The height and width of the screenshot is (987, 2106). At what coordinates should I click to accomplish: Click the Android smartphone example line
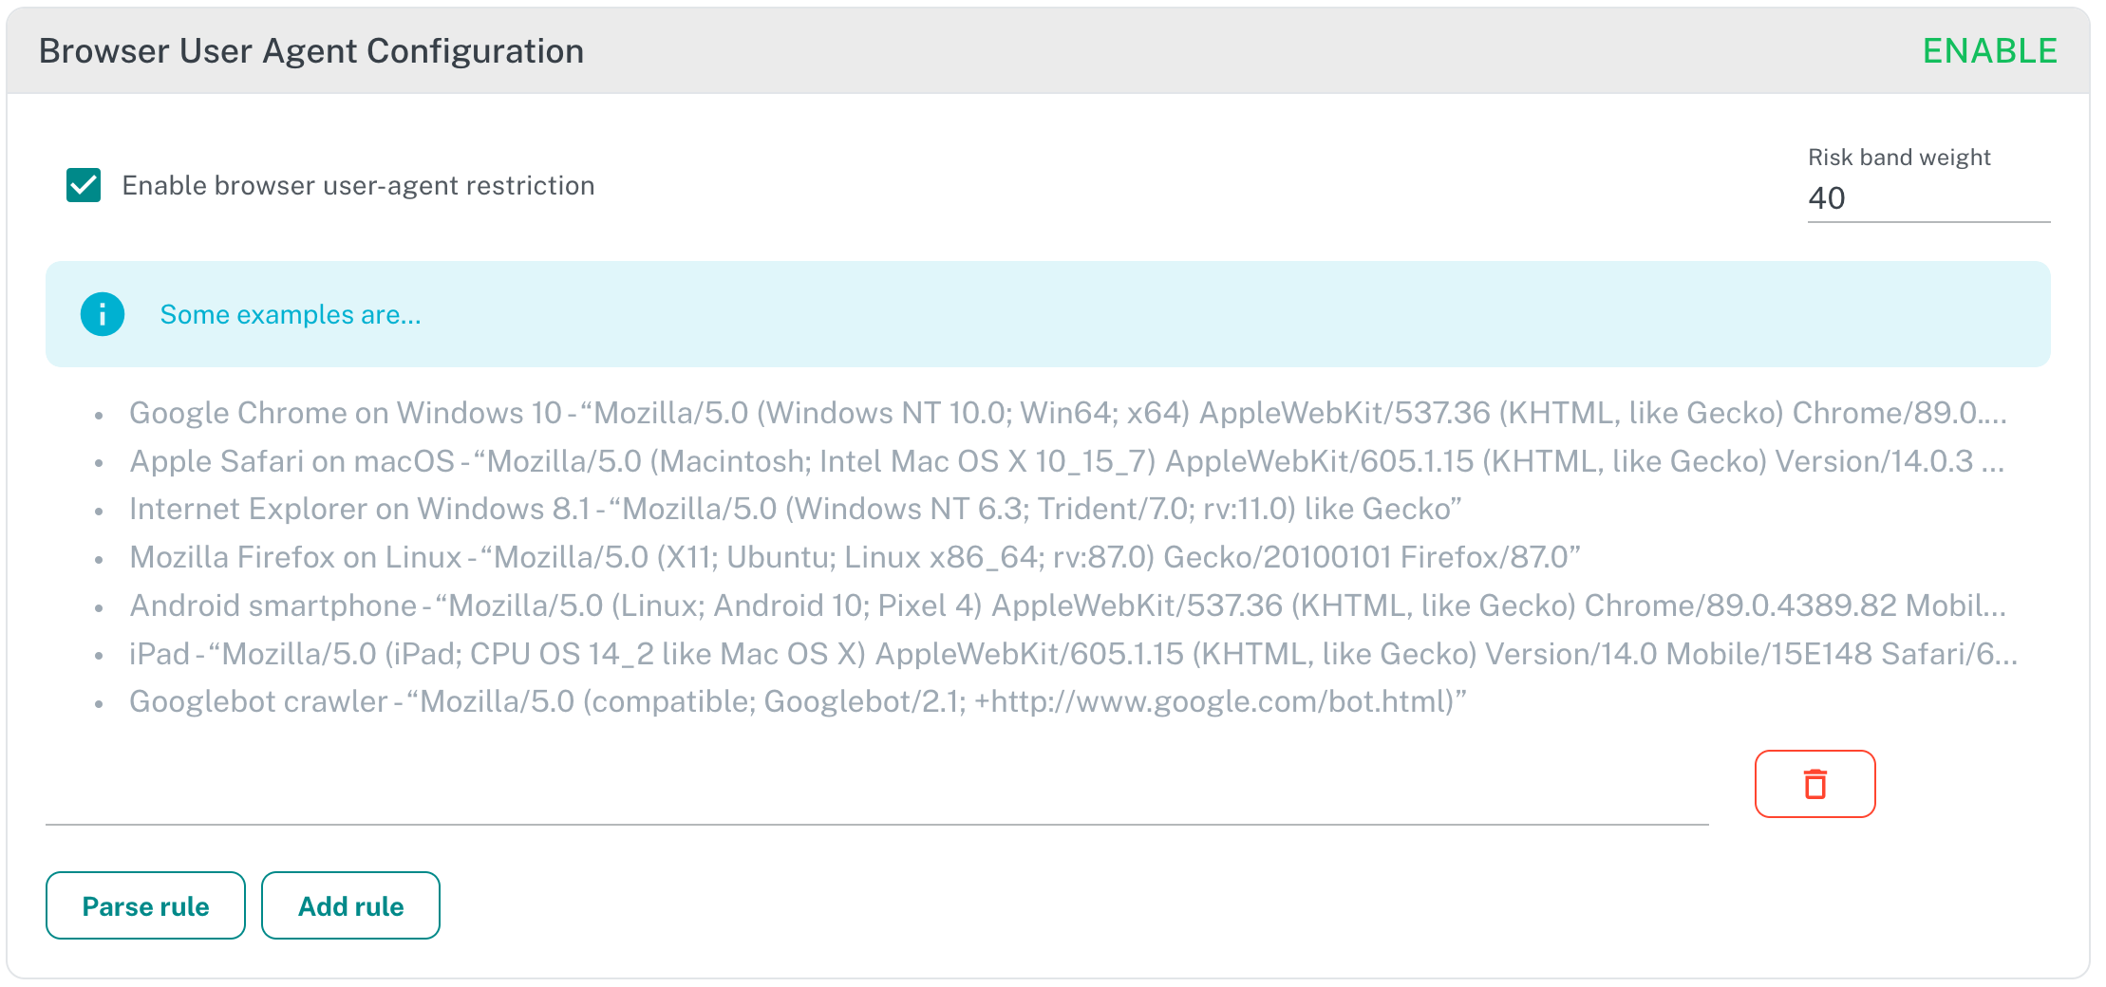coord(1068,605)
